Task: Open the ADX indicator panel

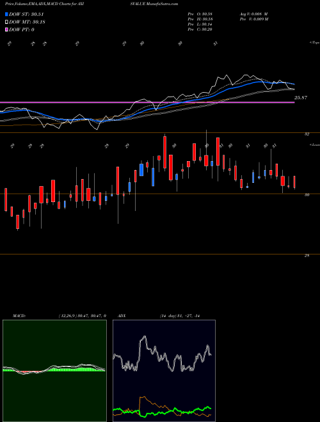Action: tap(164, 371)
